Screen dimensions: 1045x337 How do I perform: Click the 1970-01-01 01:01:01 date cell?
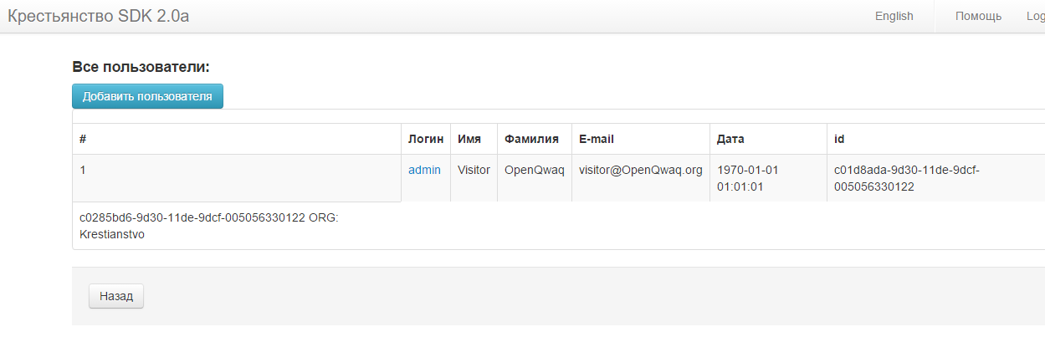[x=768, y=178]
